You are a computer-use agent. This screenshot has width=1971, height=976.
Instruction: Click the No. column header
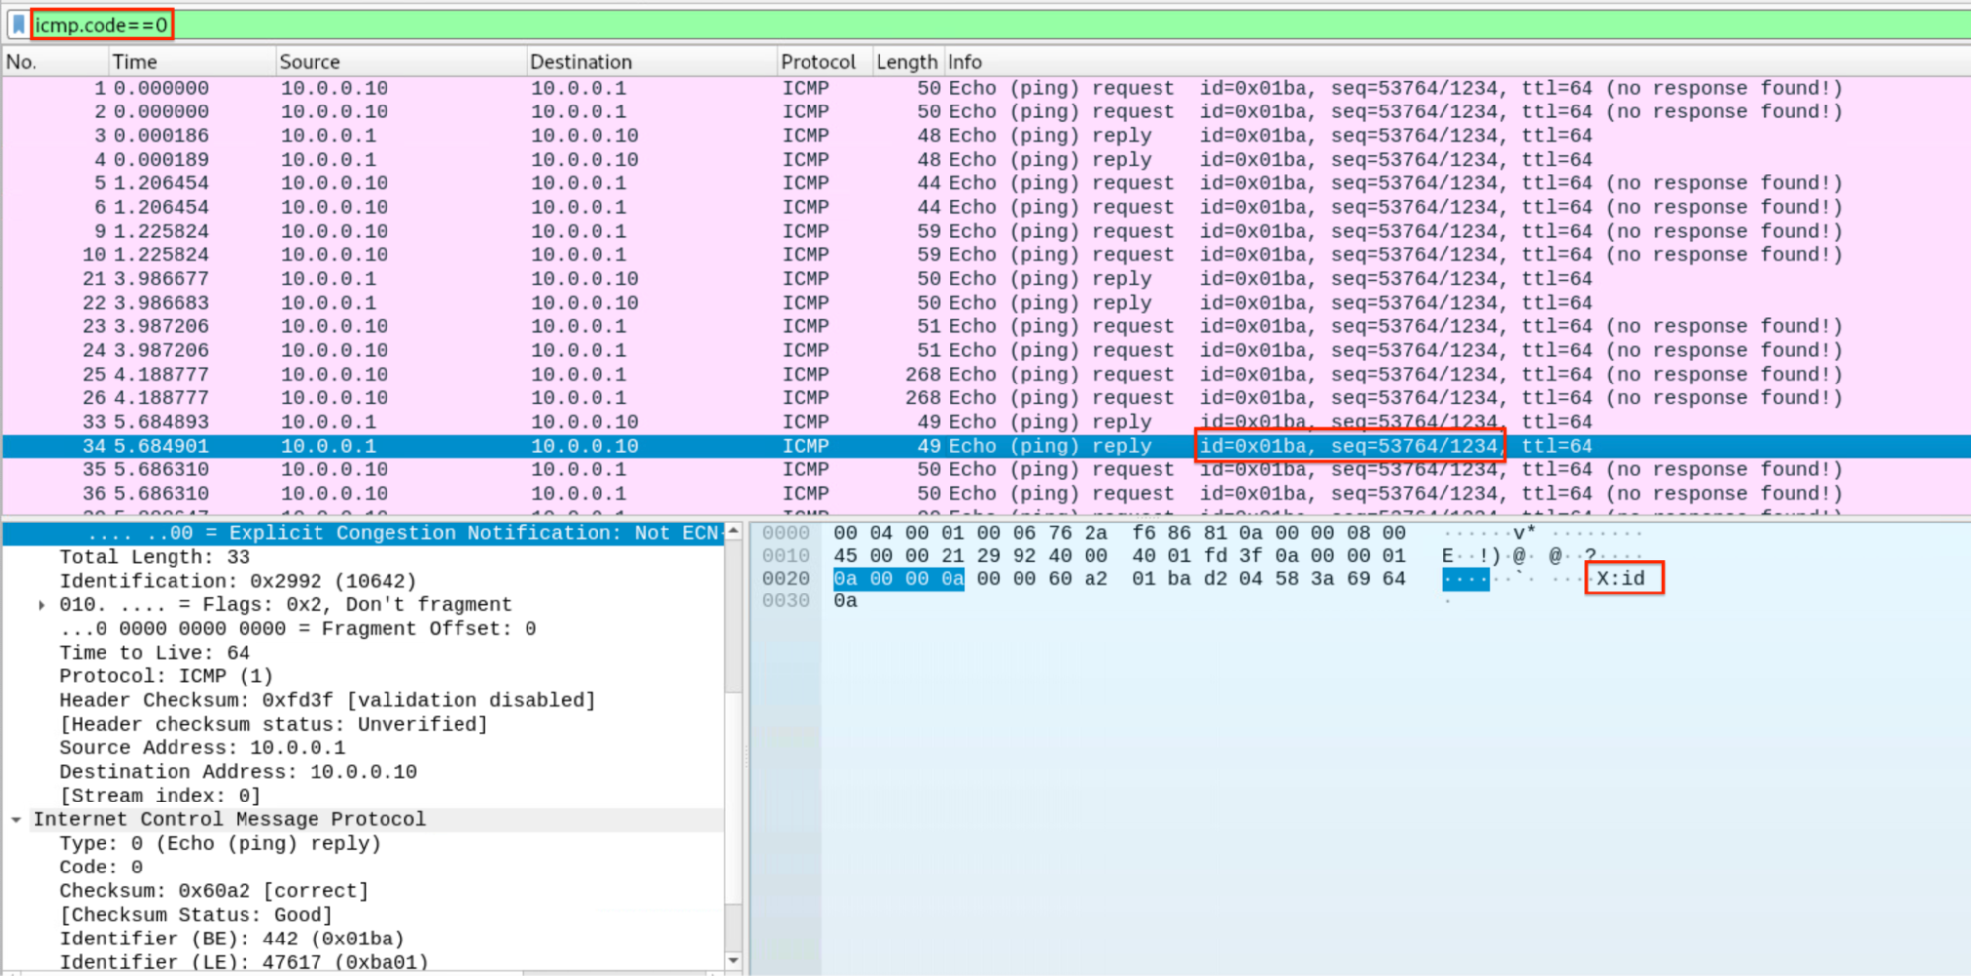pyautogui.click(x=25, y=61)
